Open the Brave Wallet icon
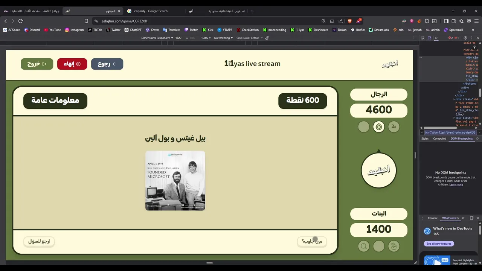This screenshot has width=482, height=271. pyautogui.click(x=454, y=21)
